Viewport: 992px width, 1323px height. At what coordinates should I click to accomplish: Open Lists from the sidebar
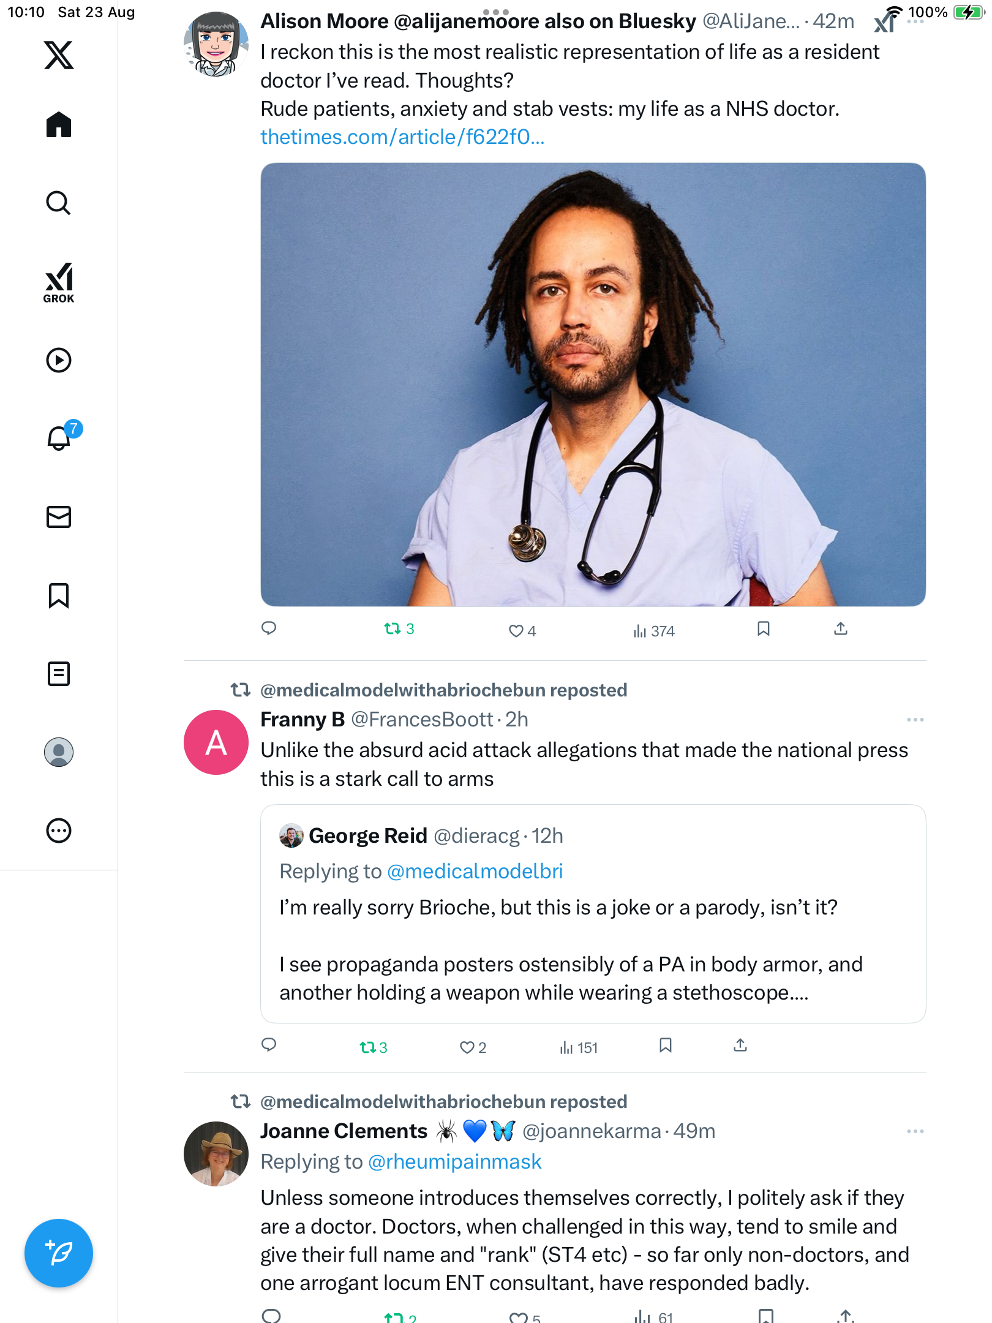point(59,674)
